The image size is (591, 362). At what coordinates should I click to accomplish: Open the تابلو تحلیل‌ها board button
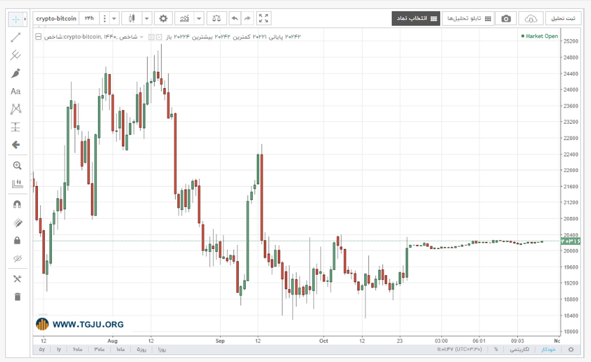(x=468, y=18)
